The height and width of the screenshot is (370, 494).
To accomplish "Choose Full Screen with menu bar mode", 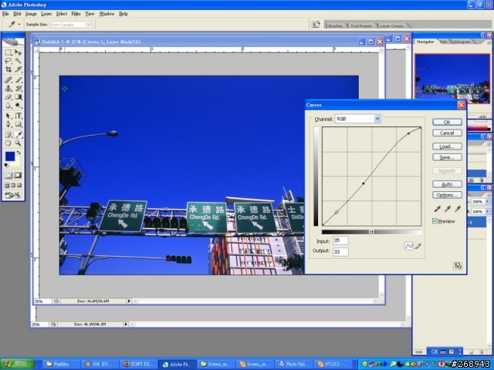I will click(x=13, y=185).
